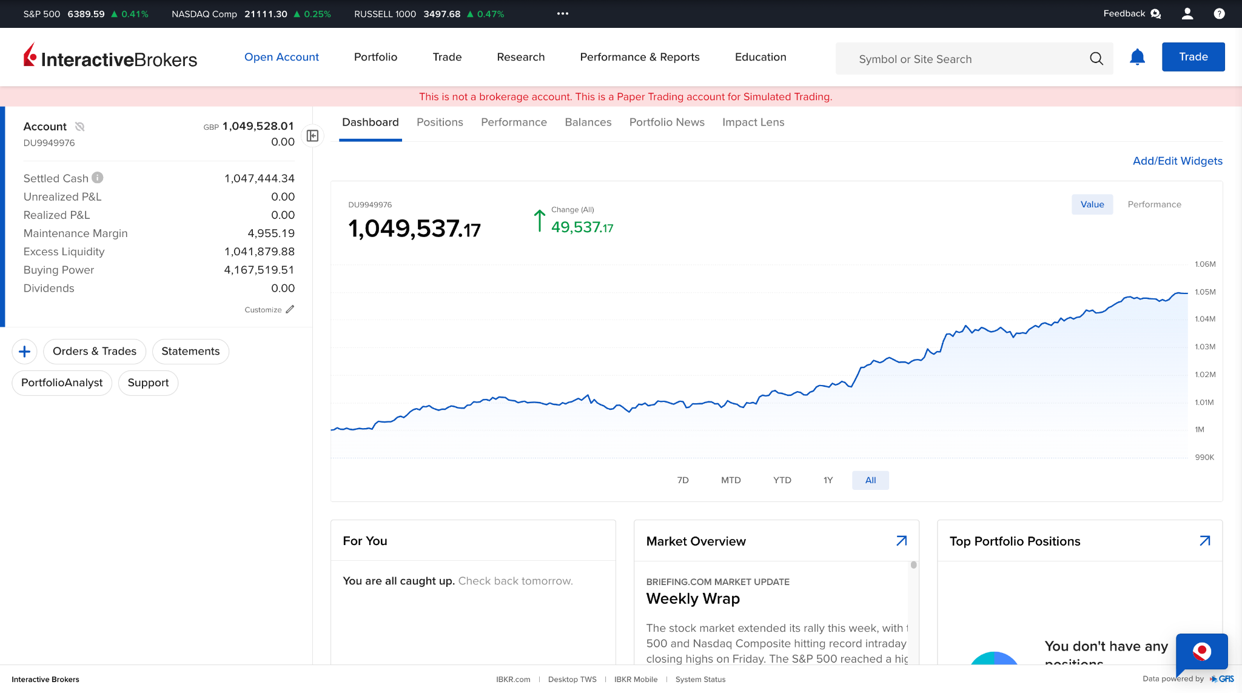The height and width of the screenshot is (693, 1242).
Task: Click the Excess Liquidity value 1,041,879.88
Action: 260,252
